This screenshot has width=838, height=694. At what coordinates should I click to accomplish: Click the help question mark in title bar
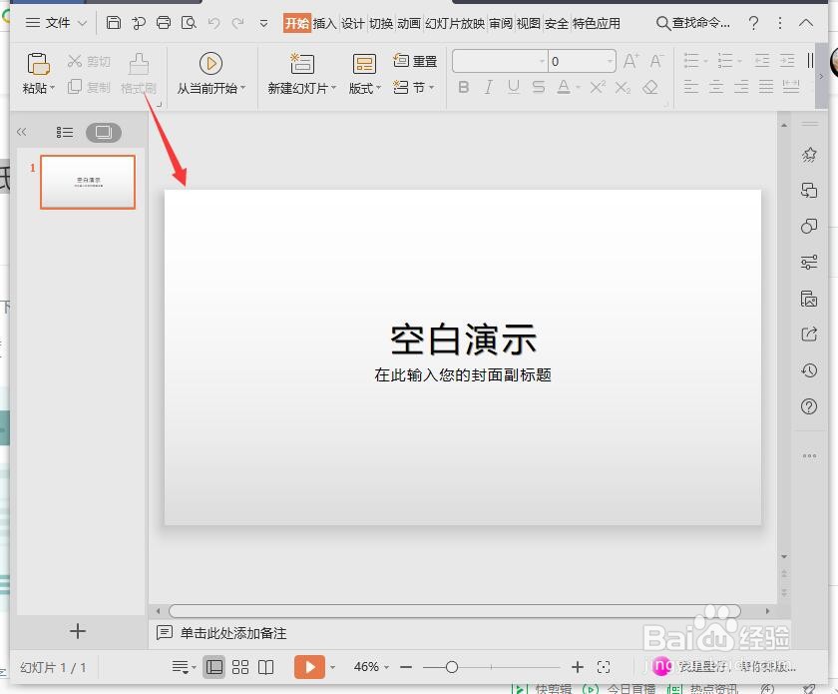(753, 23)
